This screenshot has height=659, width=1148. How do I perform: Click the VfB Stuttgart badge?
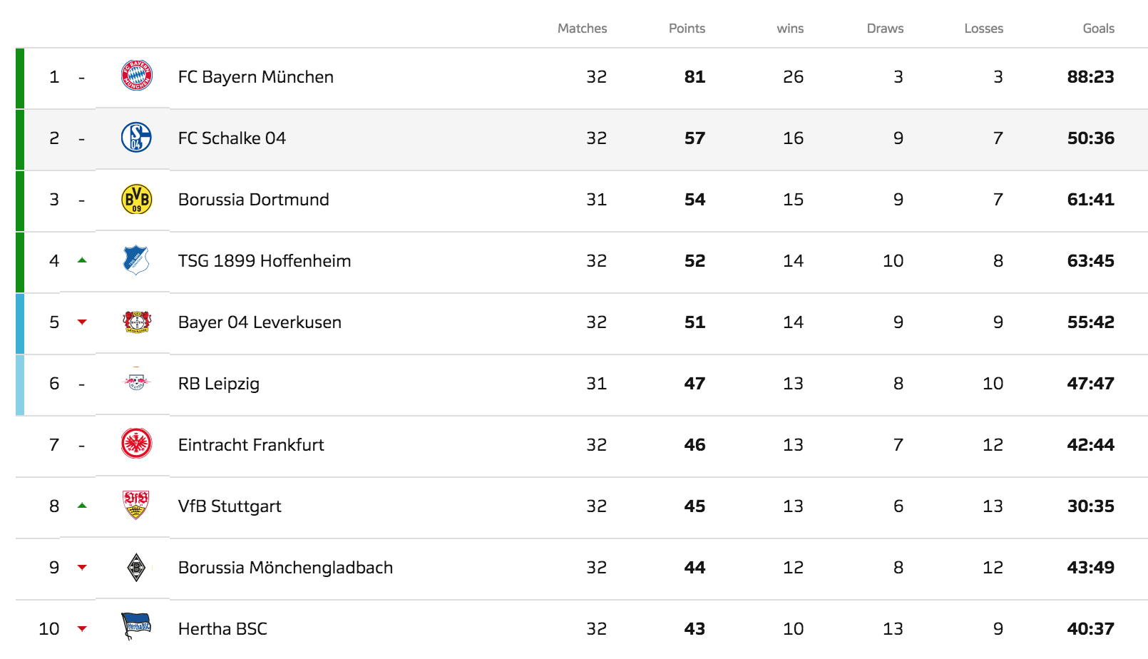point(136,505)
